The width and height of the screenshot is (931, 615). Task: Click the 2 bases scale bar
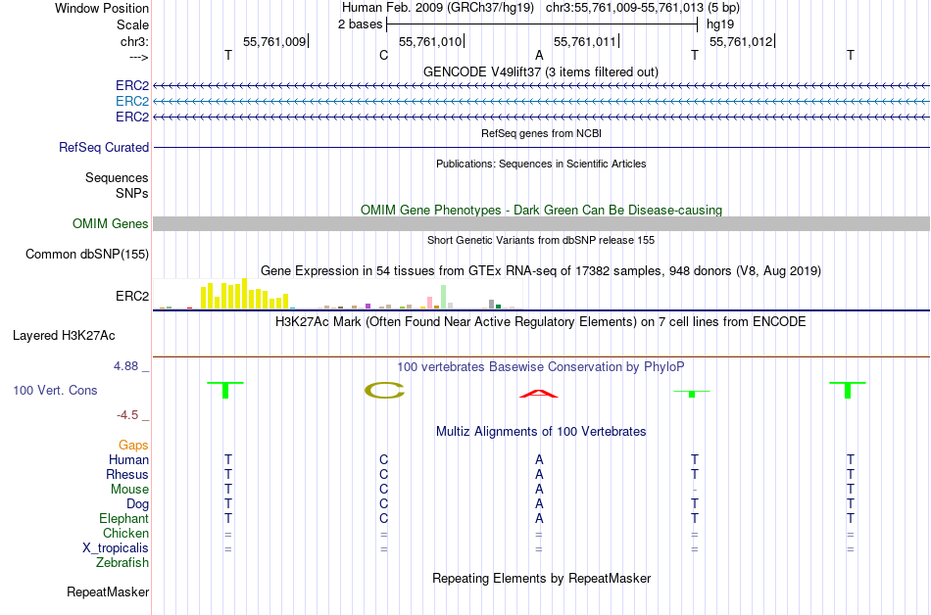542,24
